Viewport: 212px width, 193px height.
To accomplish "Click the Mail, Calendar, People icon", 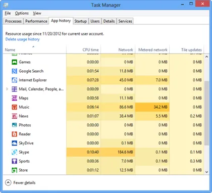I will [x=14, y=89].
